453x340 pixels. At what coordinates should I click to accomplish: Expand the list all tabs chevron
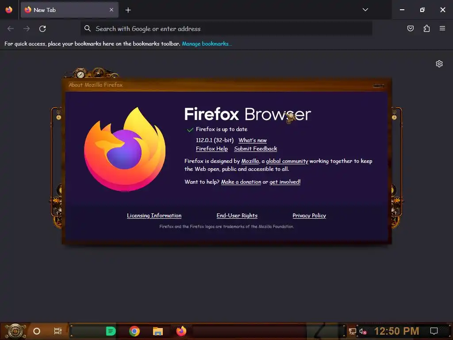[365, 10]
